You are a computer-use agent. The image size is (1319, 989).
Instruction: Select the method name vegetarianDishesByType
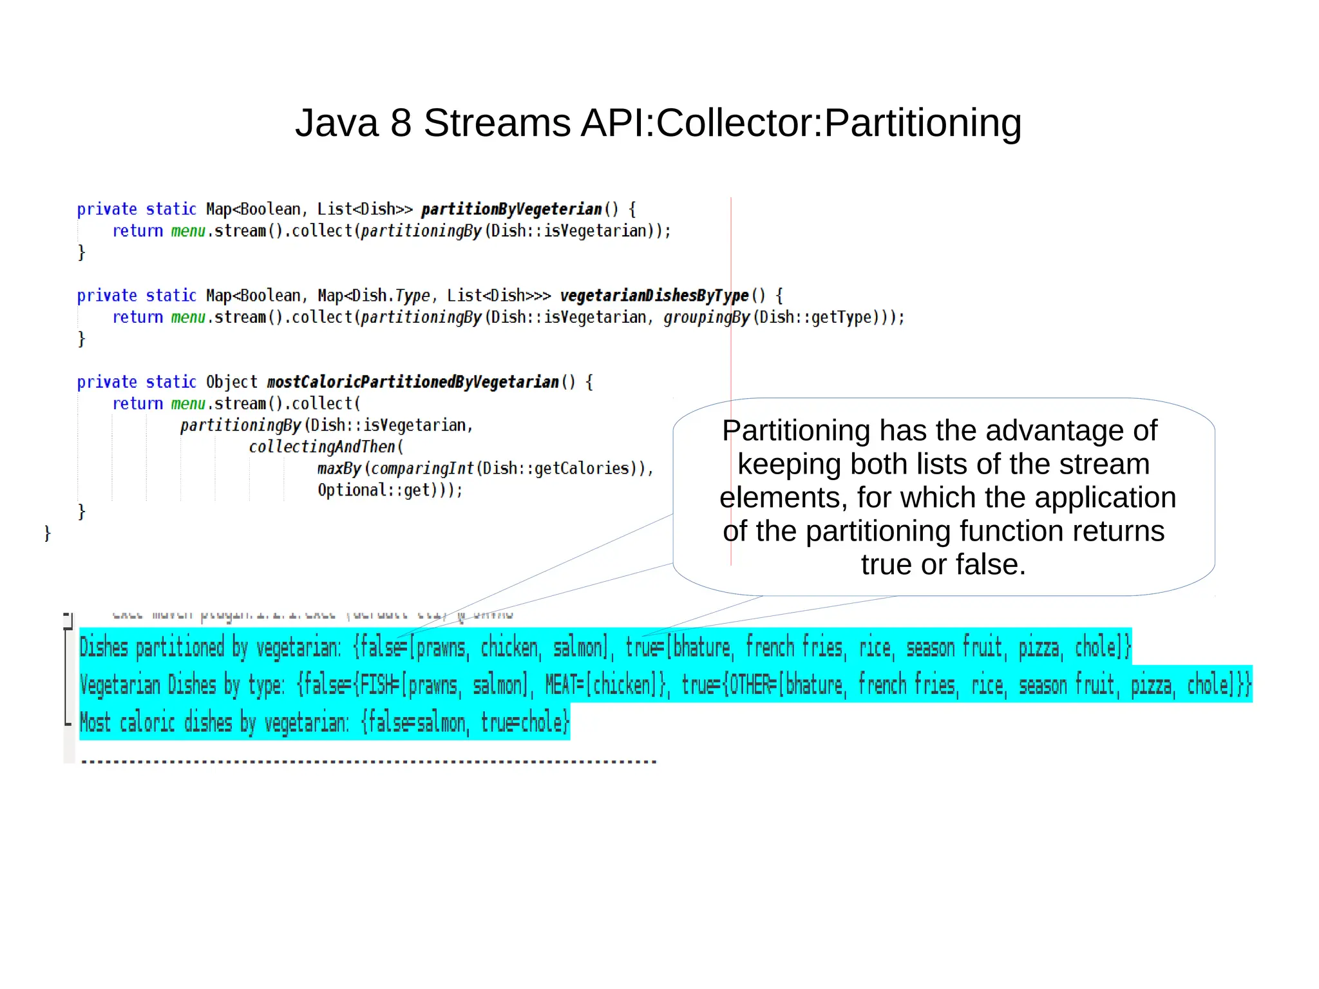[654, 296]
